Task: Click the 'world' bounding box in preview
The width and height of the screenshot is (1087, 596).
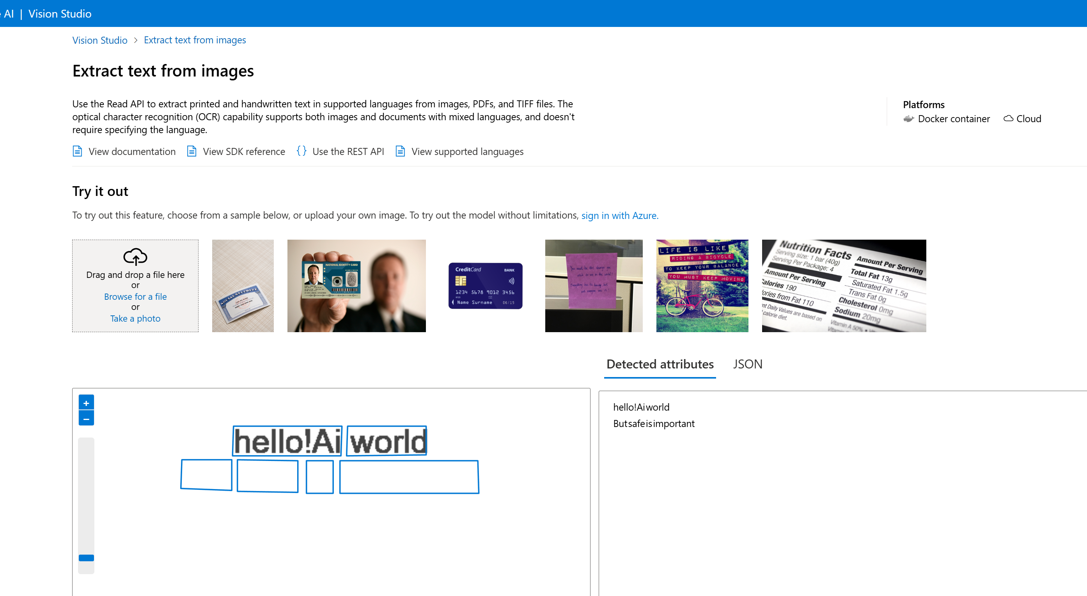Action: (x=387, y=441)
